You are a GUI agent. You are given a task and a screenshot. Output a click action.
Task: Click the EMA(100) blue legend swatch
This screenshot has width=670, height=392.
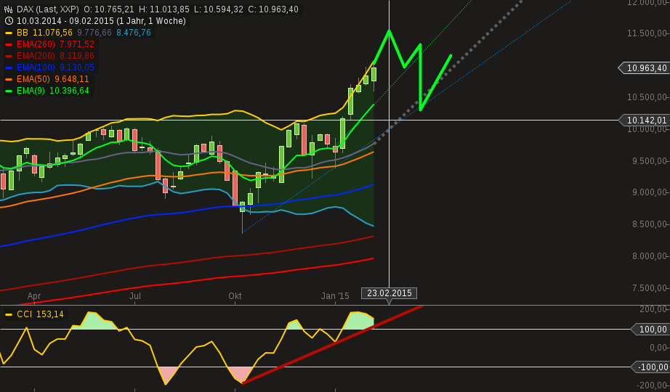click(9, 68)
